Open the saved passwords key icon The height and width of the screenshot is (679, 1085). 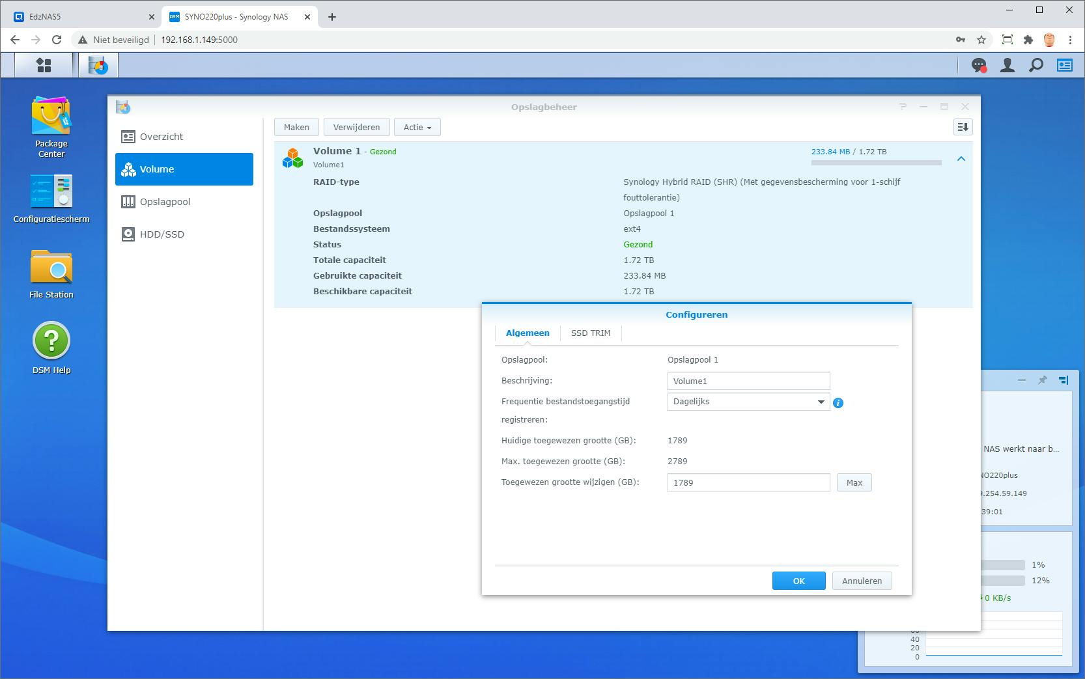point(961,40)
